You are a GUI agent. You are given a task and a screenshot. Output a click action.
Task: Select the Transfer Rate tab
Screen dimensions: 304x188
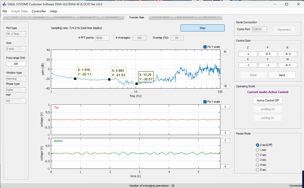(x=137, y=18)
